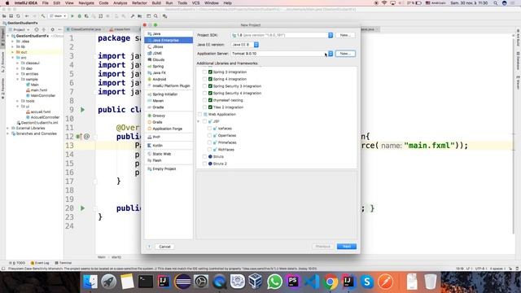Collapse the JSF tree node arrow

199,121
